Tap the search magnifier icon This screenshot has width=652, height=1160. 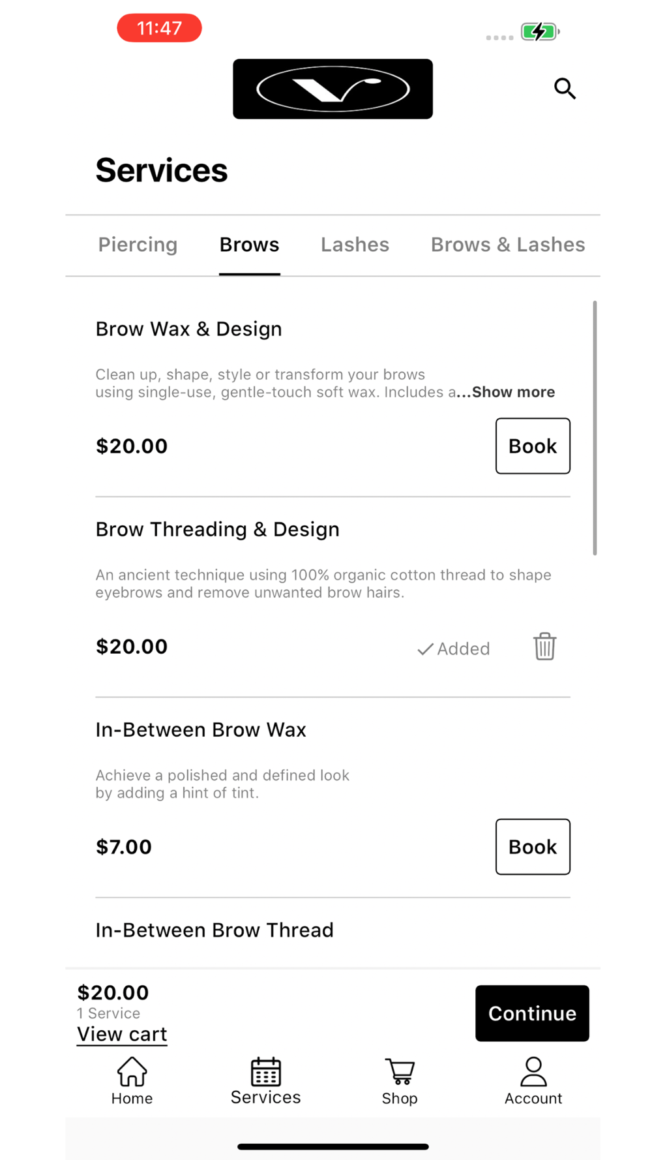click(565, 88)
